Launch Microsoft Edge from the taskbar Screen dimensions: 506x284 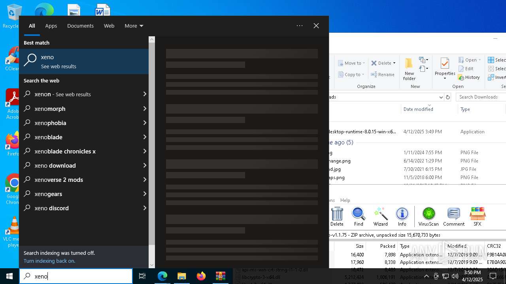pyautogui.click(x=162, y=276)
